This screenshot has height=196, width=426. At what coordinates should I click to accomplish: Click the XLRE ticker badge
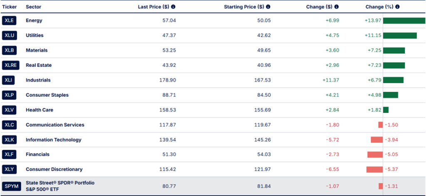point(11,65)
